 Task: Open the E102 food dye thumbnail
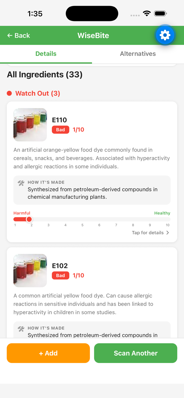pos(30,271)
